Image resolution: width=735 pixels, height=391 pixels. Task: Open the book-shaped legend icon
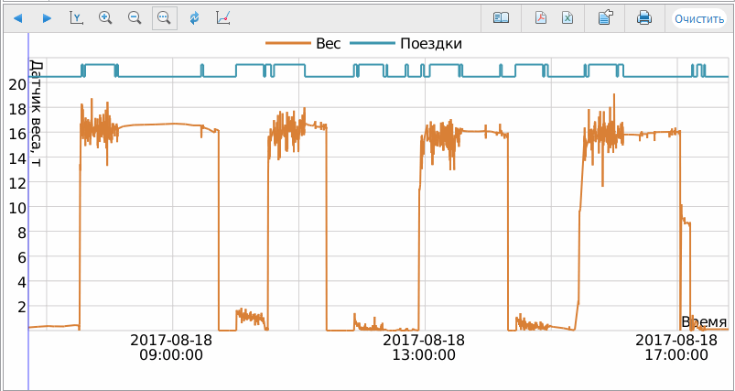click(x=501, y=17)
